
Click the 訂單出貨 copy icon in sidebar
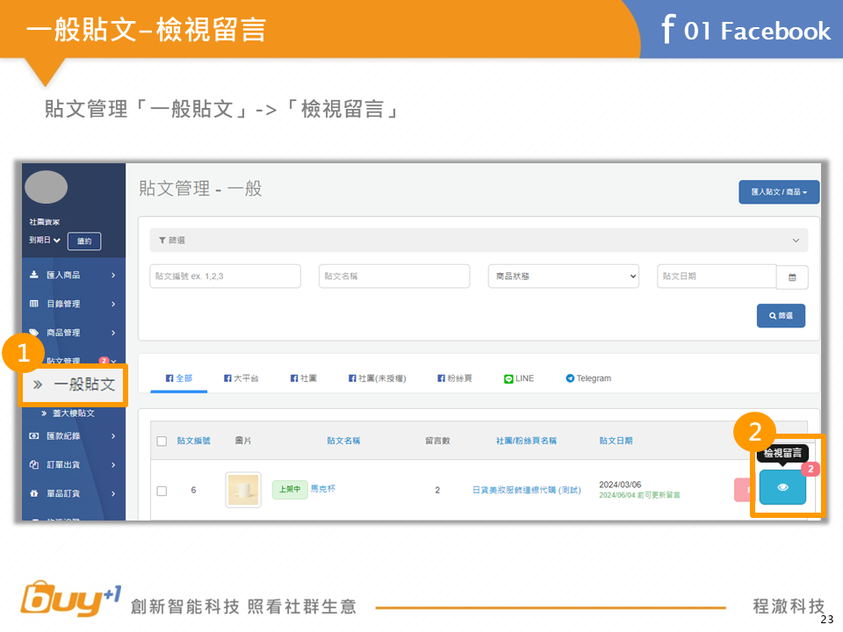(34, 464)
